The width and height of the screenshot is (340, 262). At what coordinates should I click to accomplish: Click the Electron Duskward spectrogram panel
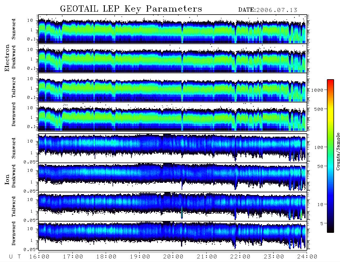point(173,58)
